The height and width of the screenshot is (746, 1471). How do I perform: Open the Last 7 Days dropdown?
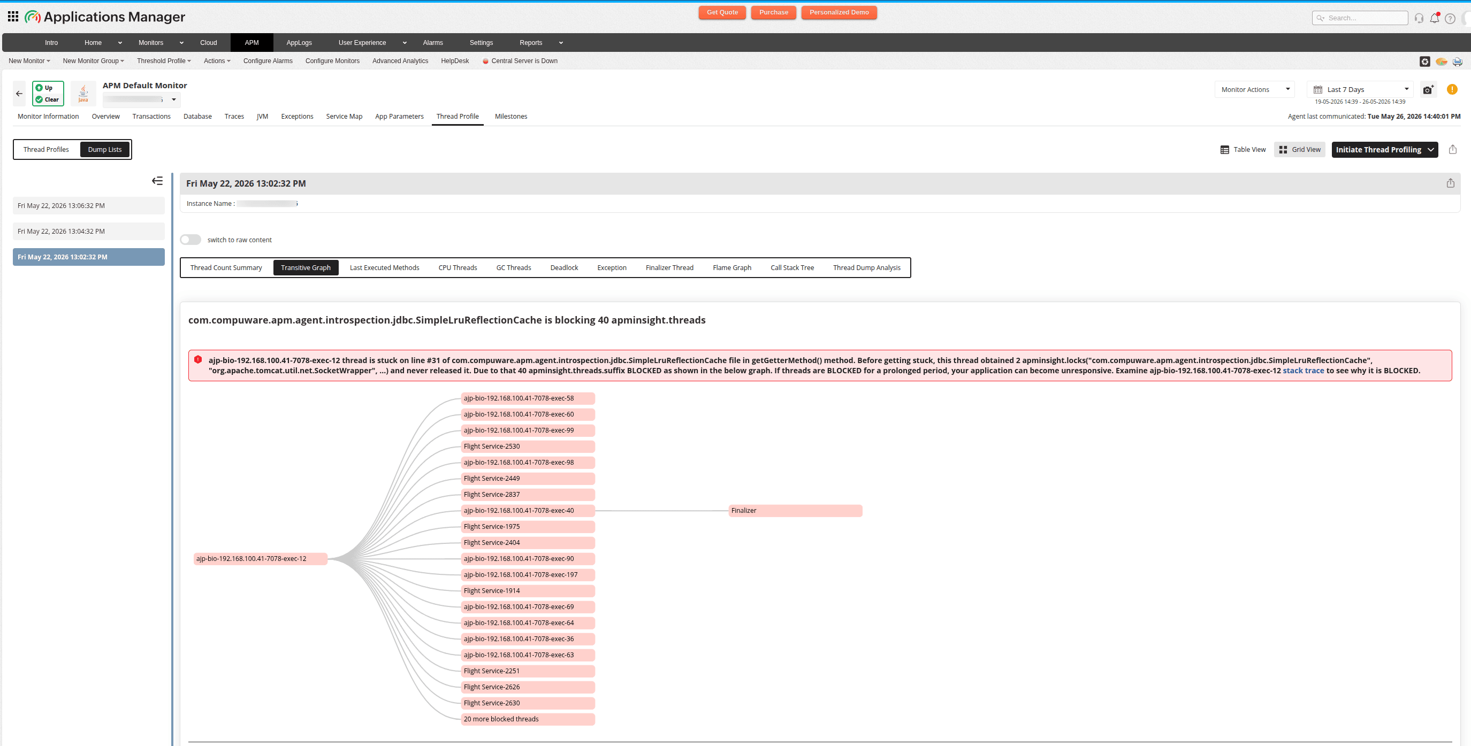[1360, 90]
